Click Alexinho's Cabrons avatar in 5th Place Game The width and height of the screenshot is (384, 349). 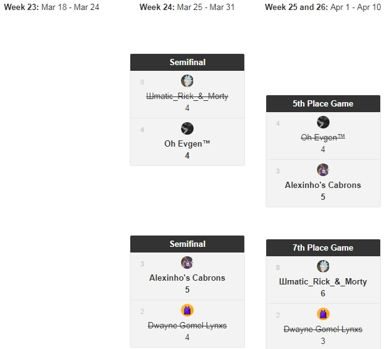tap(323, 170)
